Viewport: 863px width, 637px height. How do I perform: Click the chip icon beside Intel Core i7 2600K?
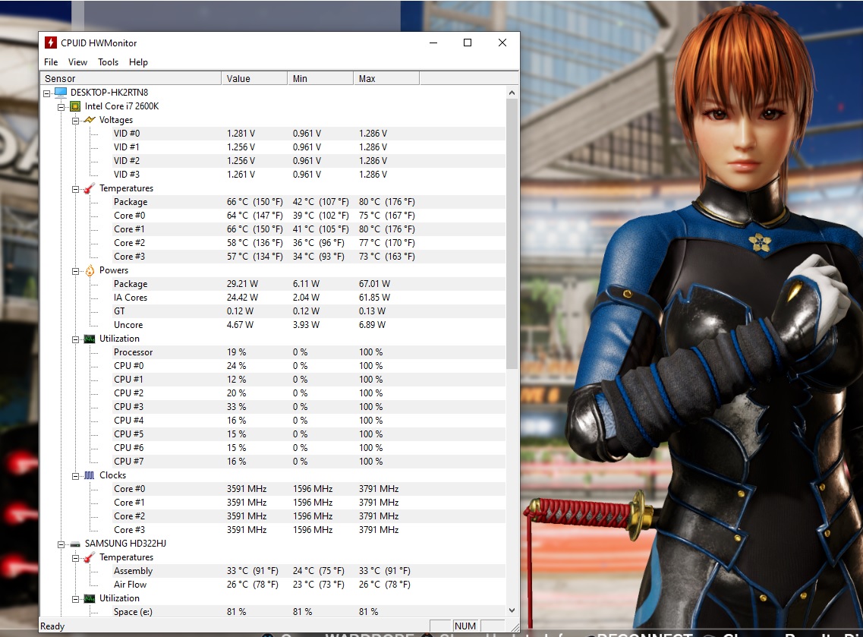[x=75, y=106]
